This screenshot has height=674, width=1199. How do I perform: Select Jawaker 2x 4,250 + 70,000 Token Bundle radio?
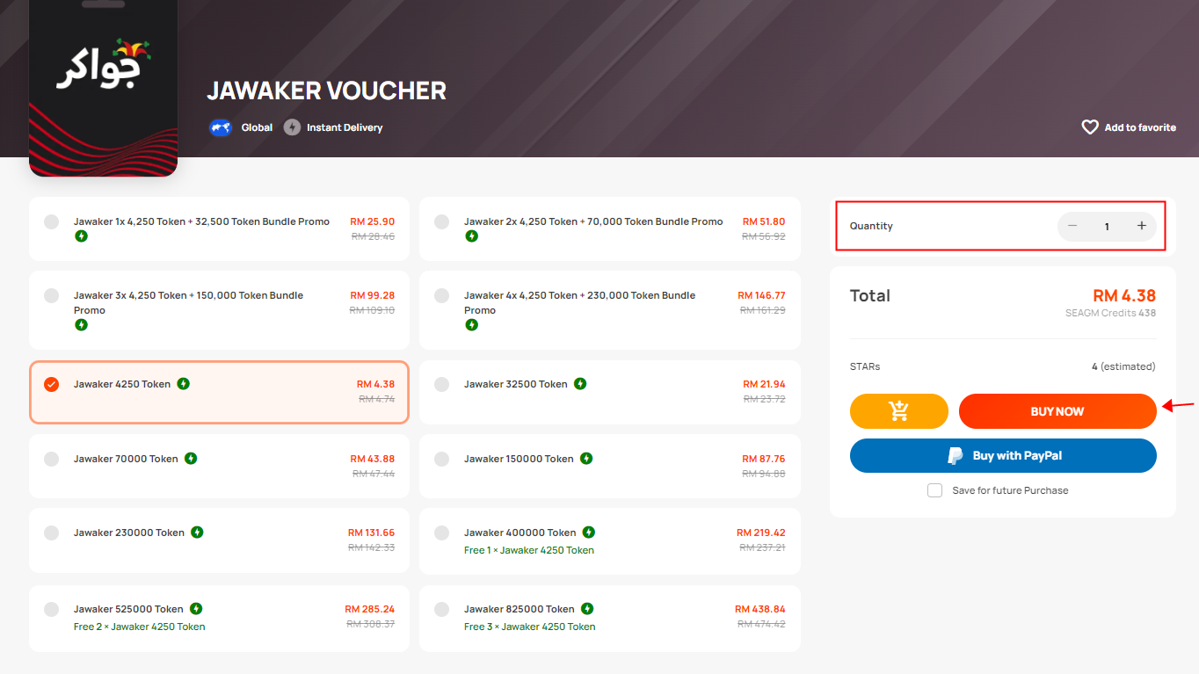tap(442, 221)
